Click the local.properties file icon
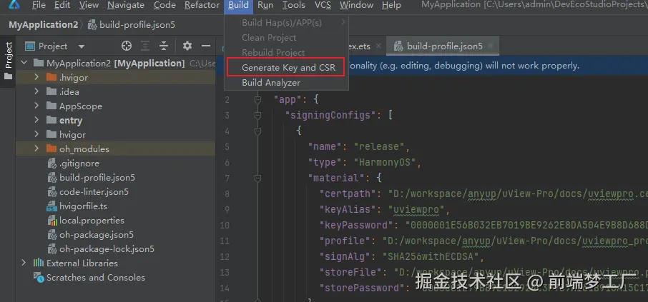This screenshot has height=302, width=648. click(52, 221)
